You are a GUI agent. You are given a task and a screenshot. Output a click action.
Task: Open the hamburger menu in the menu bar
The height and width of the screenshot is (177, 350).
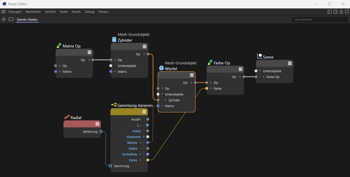pos(3,12)
